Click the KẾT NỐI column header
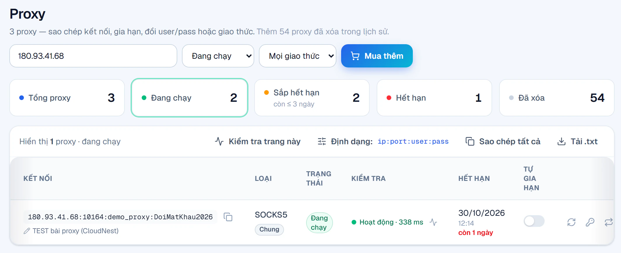This screenshot has height=253, width=621. (x=38, y=179)
